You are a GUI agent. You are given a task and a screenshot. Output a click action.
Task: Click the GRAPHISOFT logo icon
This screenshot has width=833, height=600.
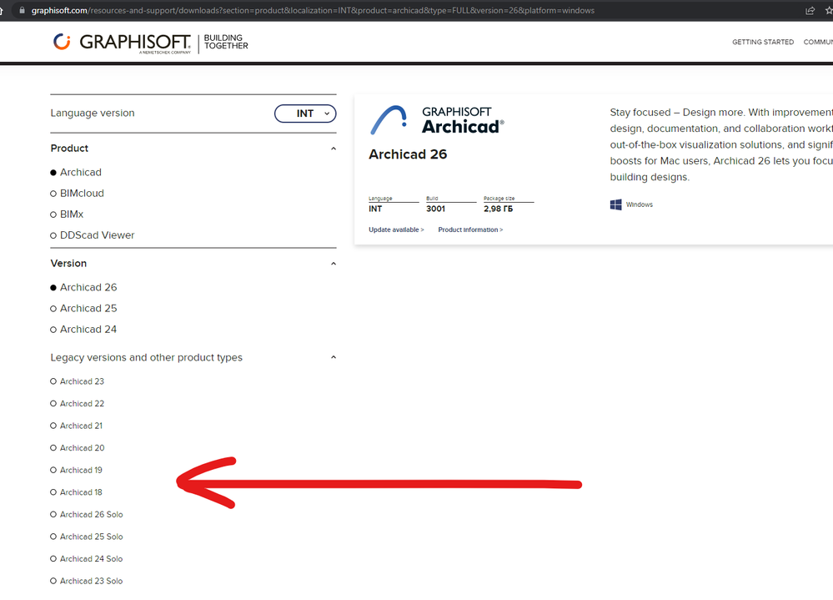62,42
